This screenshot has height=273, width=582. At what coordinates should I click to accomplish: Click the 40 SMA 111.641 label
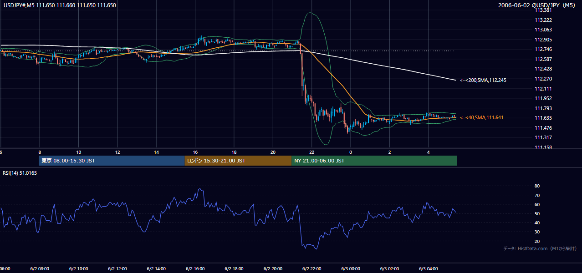(482, 118)
